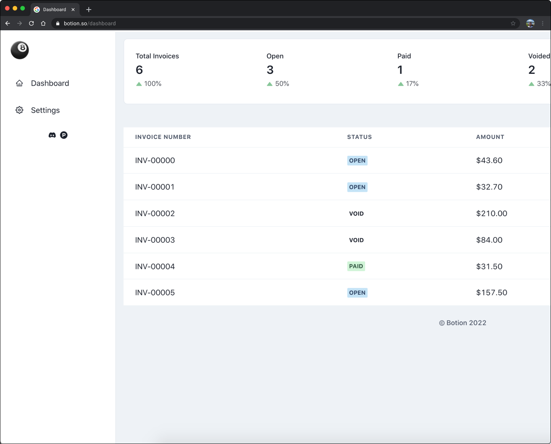The width and height of the screenshot is (551, 444).
Task: Navigate back with the browser back arrow
Action: 8,23
